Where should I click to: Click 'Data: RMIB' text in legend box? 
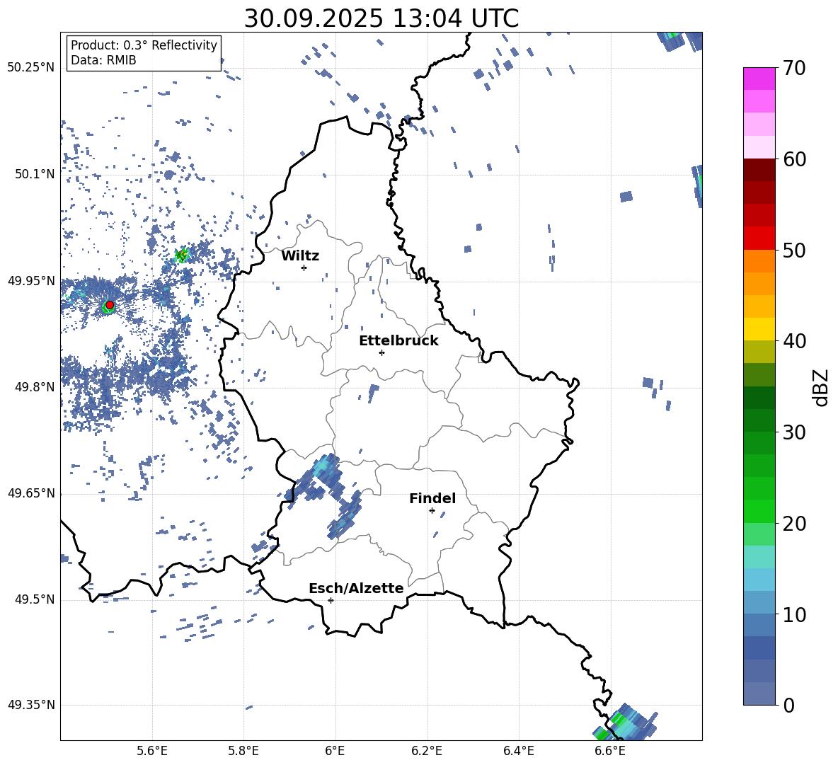(103, 60)
